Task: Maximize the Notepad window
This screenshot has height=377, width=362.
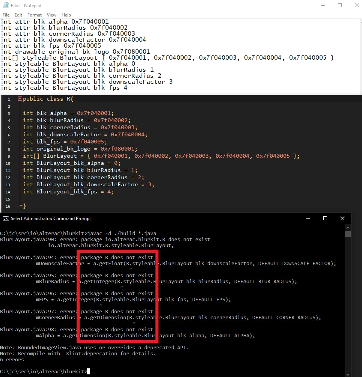Action: 340,5
